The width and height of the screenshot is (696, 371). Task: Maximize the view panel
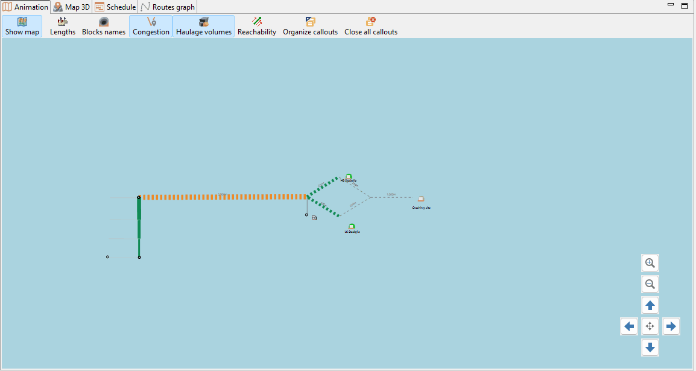click(x=685, y=6)
